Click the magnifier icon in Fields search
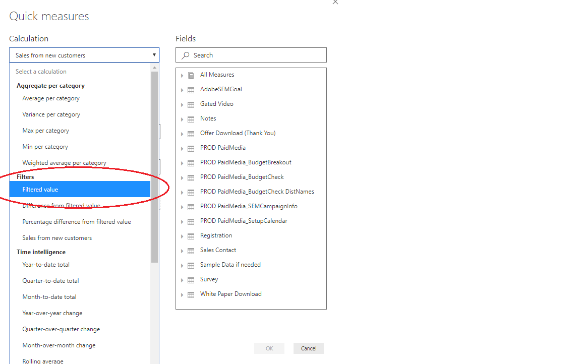 coord(185,55)
